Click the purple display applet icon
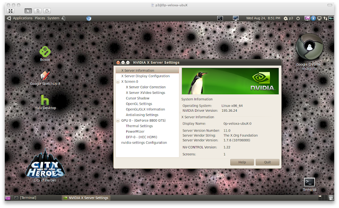The width and height of the screenshot is (339, 208). [307, 18]
